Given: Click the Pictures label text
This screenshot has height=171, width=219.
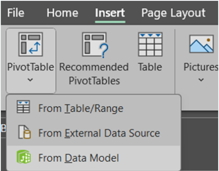Looking at the screenshot, I should (x=201, y=67).
